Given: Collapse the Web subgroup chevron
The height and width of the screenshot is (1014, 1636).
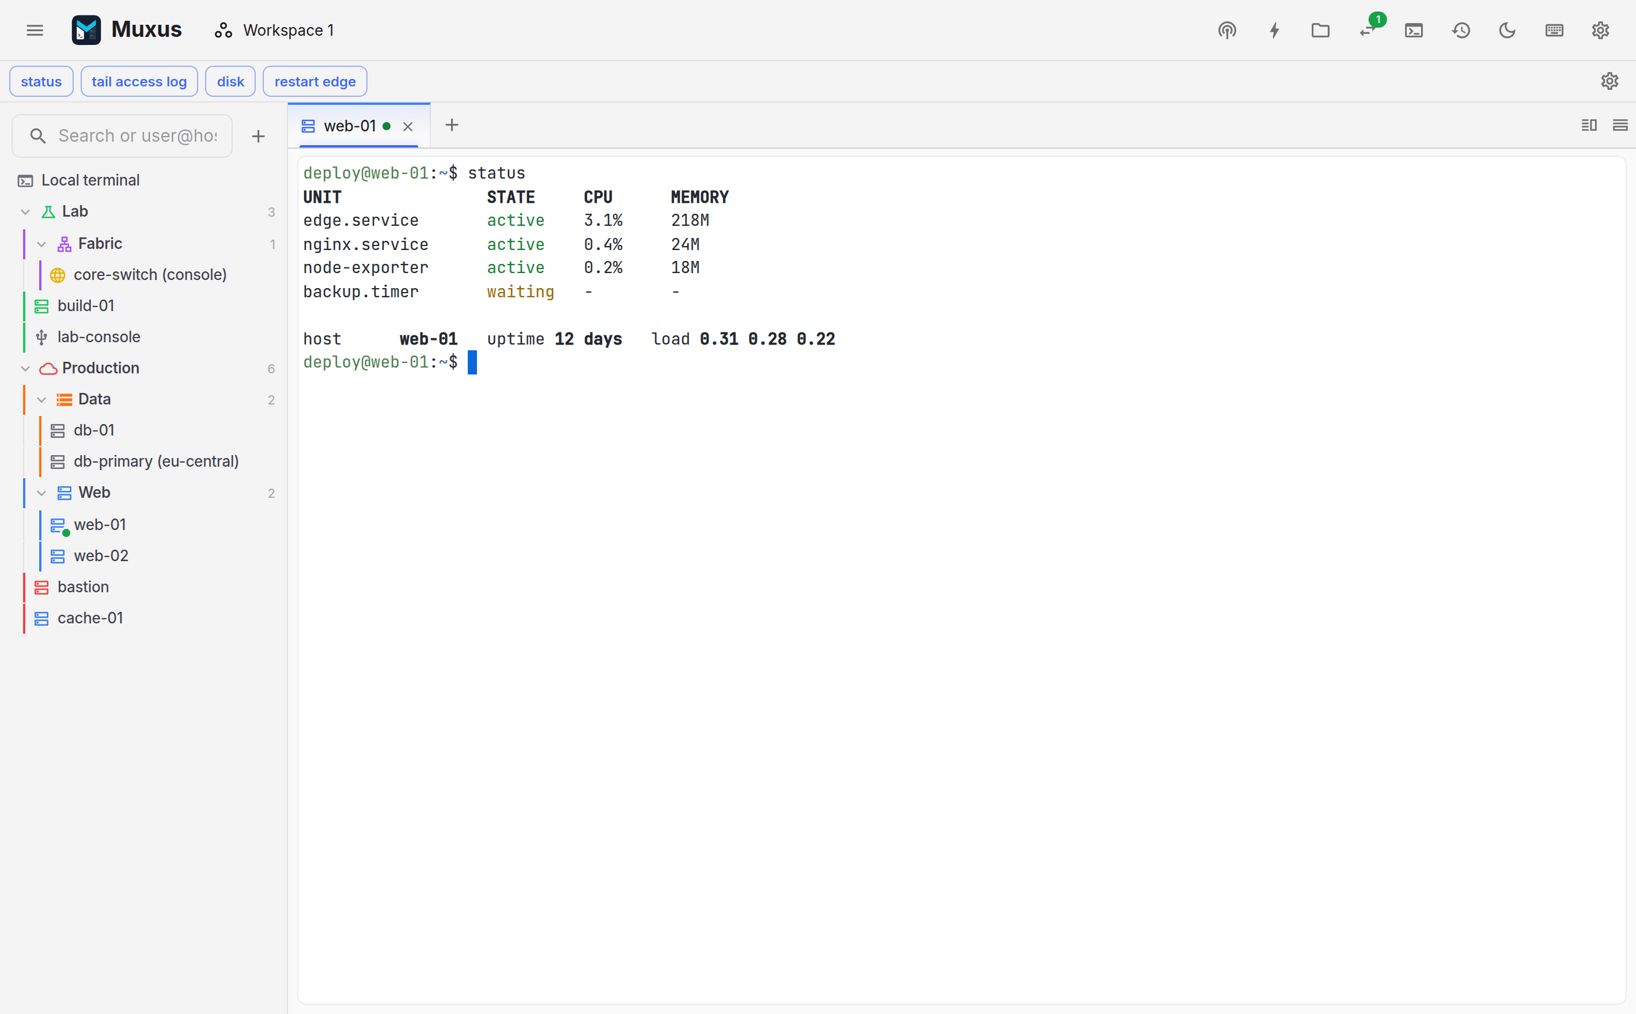Looking at the screenshot, I should point(41,493).
